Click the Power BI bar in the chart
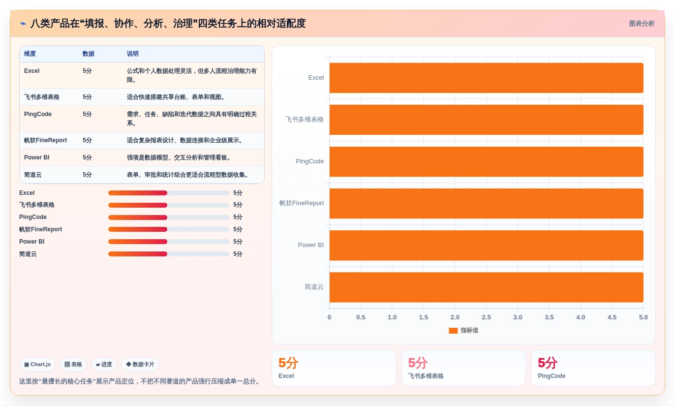This screenshot has height=406, width=675. (x=486, y=245)
